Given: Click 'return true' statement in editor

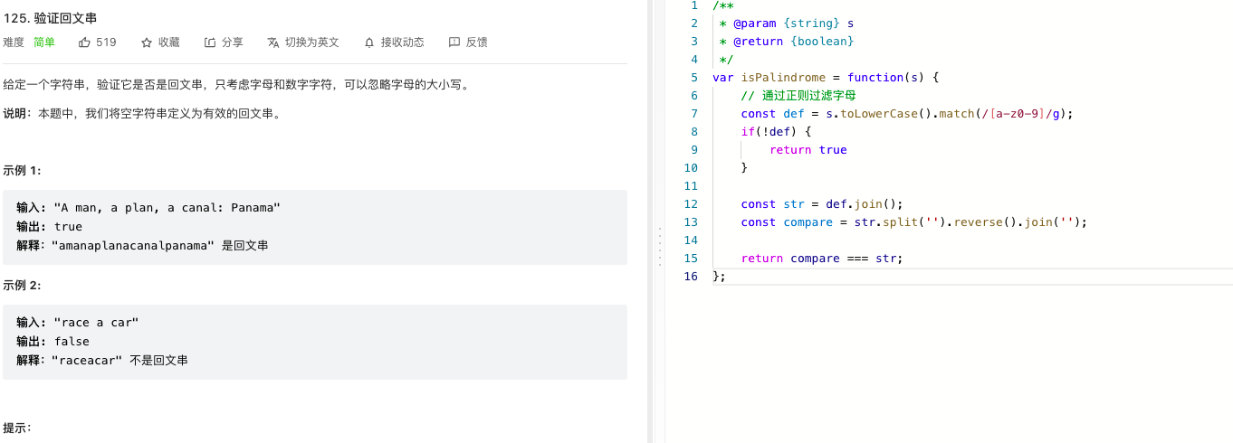Looking at the screenshot, I should (808, 149).
